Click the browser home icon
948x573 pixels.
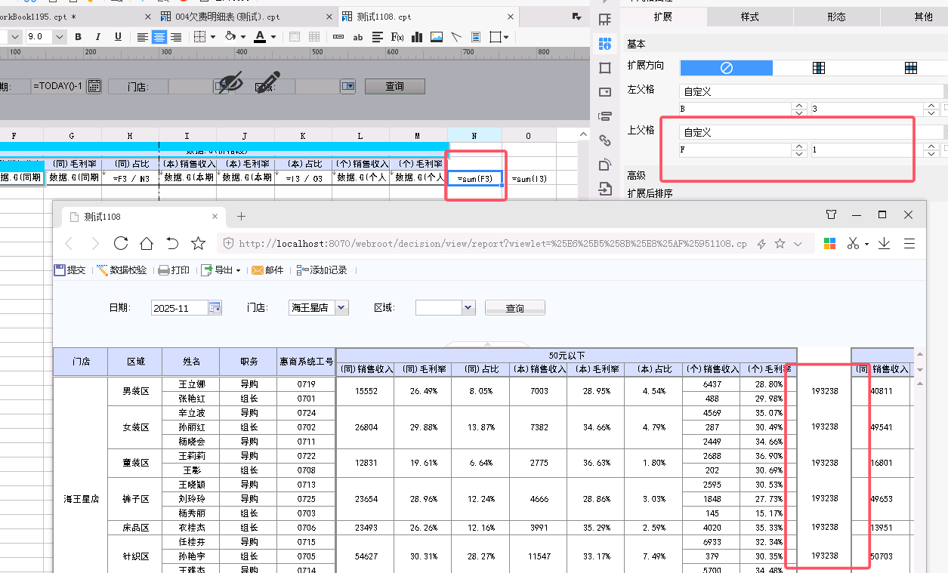tap(147, 243)
